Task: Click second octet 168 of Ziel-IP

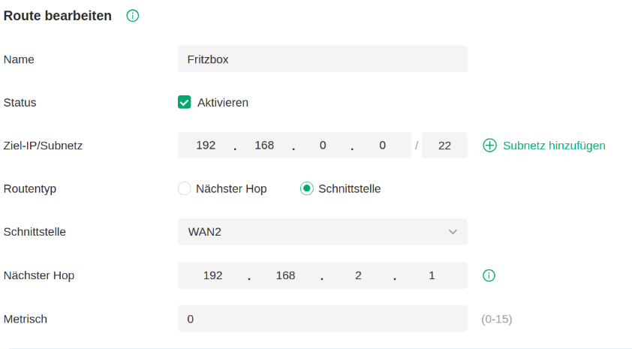Action: tap(264, 146)
